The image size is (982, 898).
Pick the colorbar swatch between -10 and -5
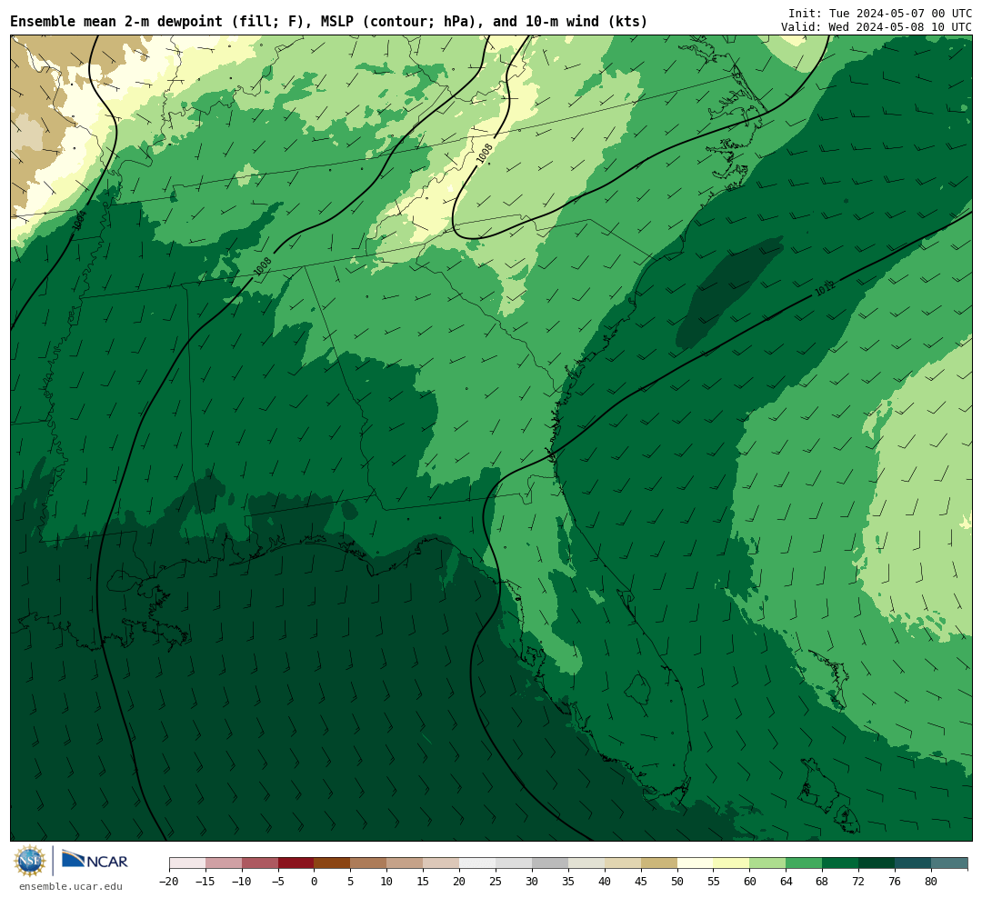tap(260, 863)
